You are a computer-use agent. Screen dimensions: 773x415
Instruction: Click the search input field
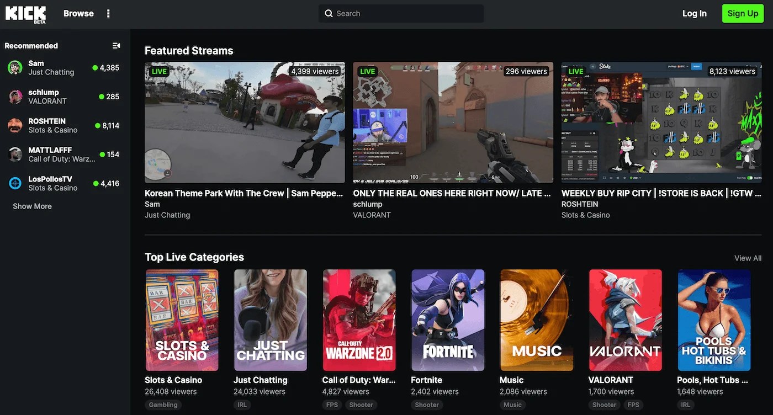[x=400, y=13]
